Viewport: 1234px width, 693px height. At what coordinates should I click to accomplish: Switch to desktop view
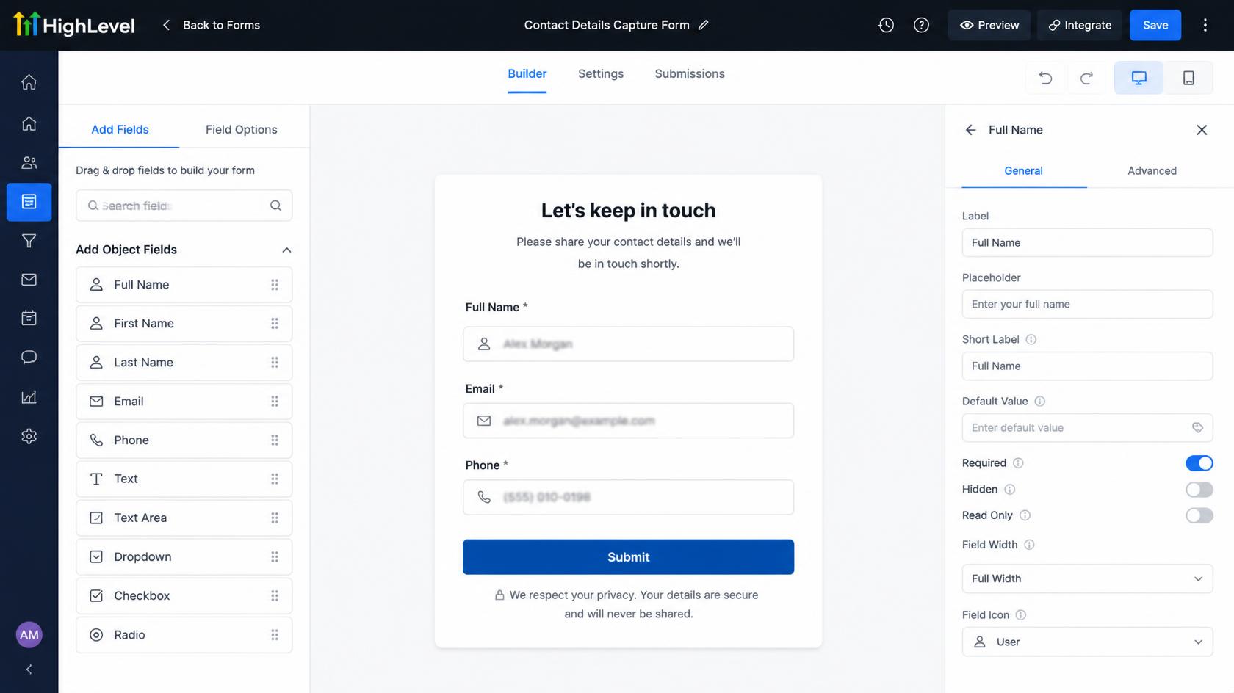pyautogui.click(x=1139, y=78)
